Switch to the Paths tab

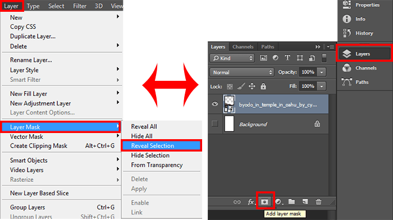click(268, 47)
